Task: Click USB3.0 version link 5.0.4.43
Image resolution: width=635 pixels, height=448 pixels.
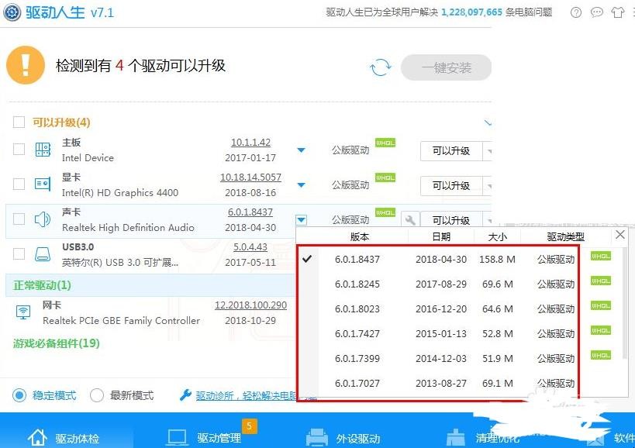Action: click(x=250, y=247)
